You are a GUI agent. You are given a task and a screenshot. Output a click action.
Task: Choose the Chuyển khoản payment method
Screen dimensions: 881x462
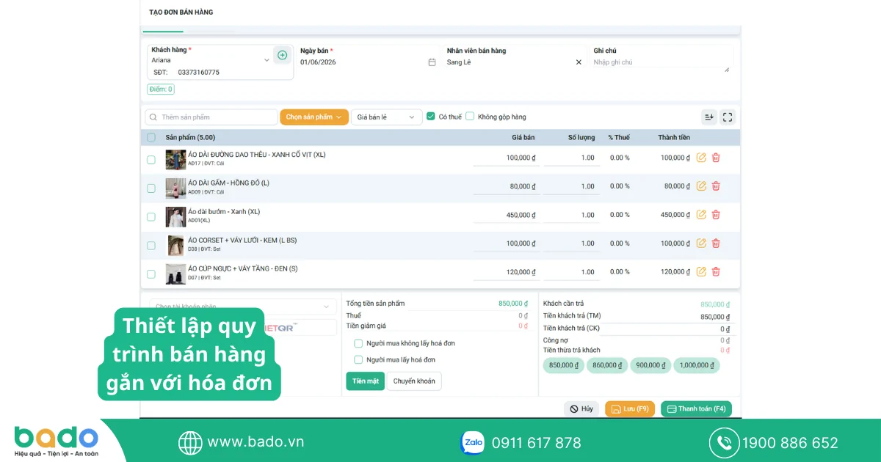pyautogui.click(x=414, y=381)
